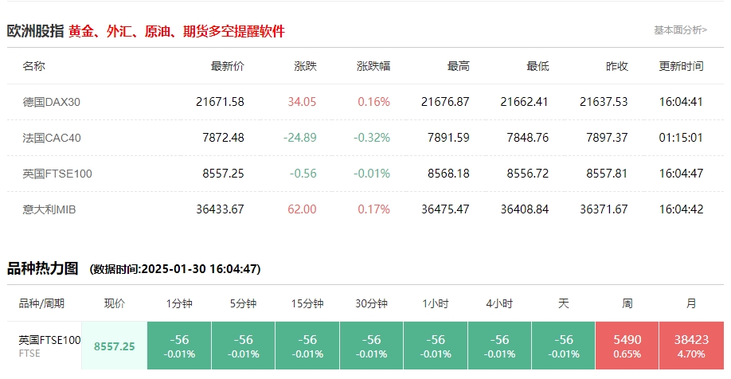Click CAC40 percent change -0.32%

point(372,138)
